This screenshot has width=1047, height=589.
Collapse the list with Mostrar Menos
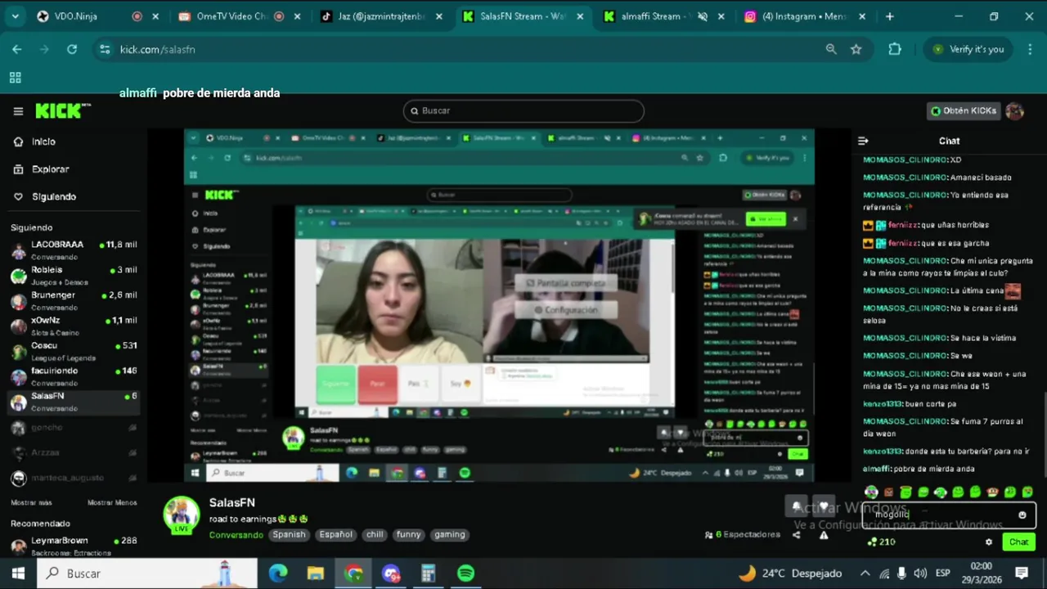click(x=112, y=502)
